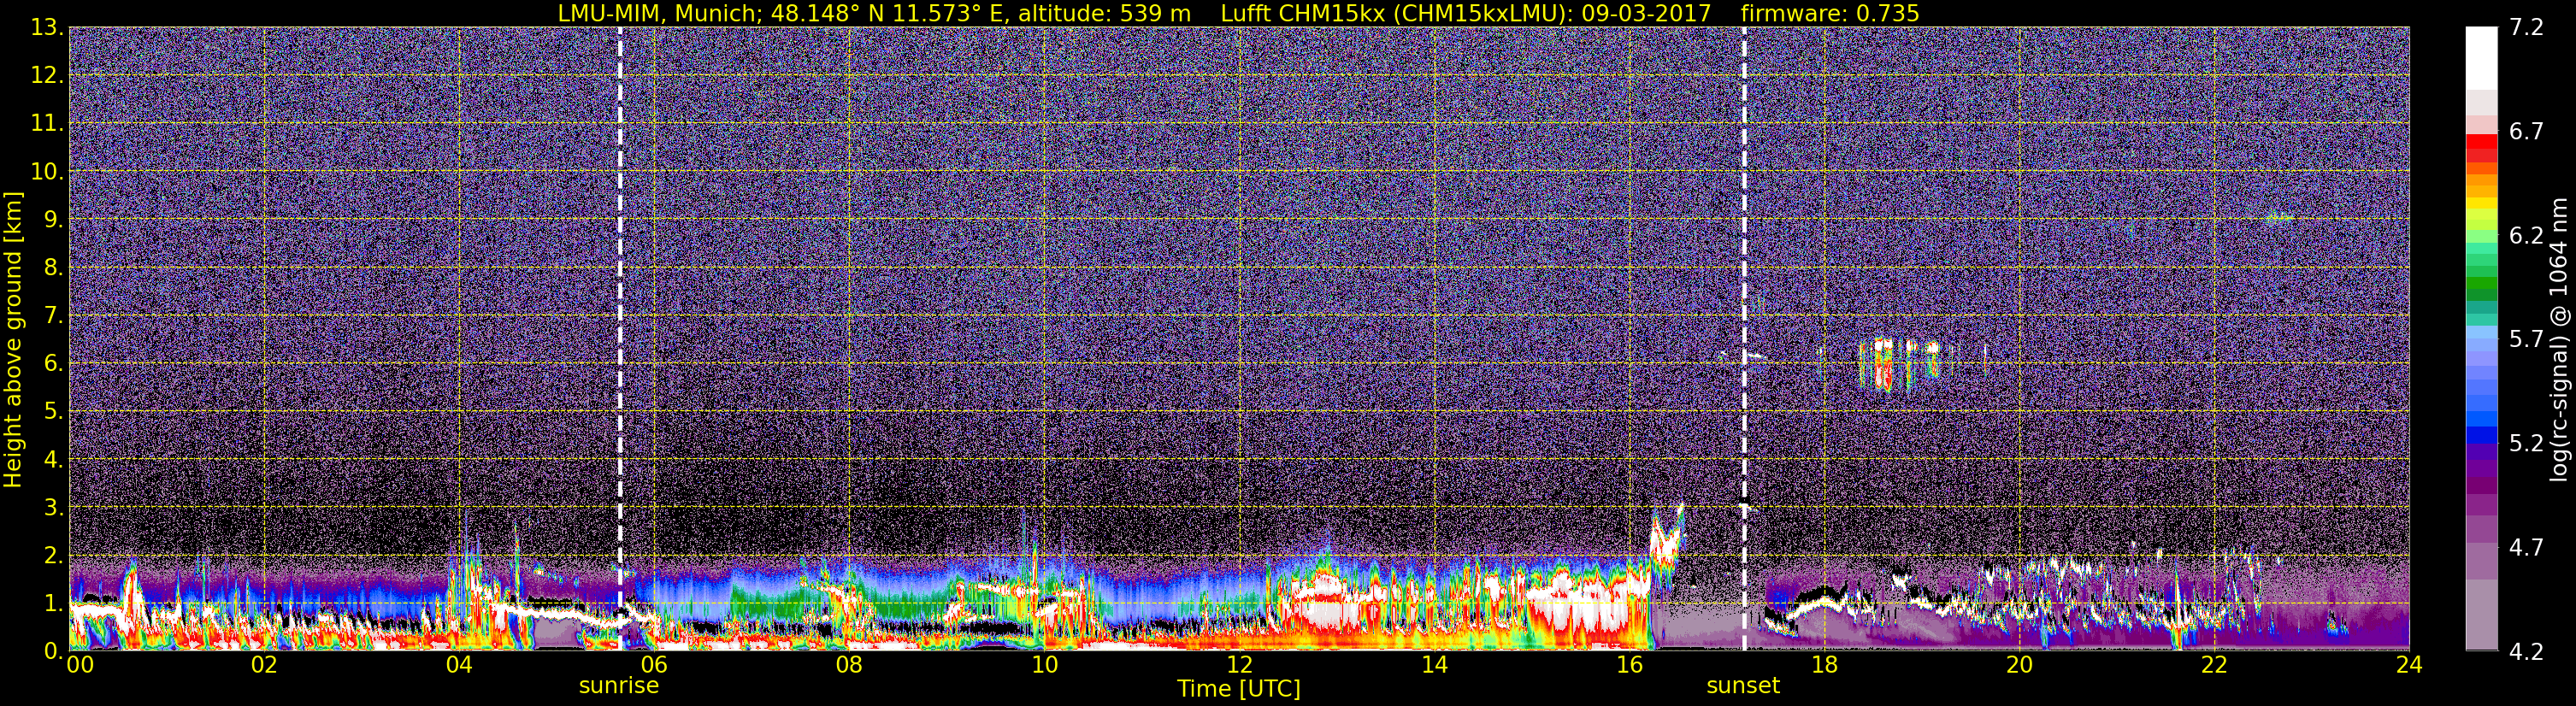This screenshot has width=2576, height=706.
Task: Click the time axis tick label '18'
Action: coord(1824,665)
